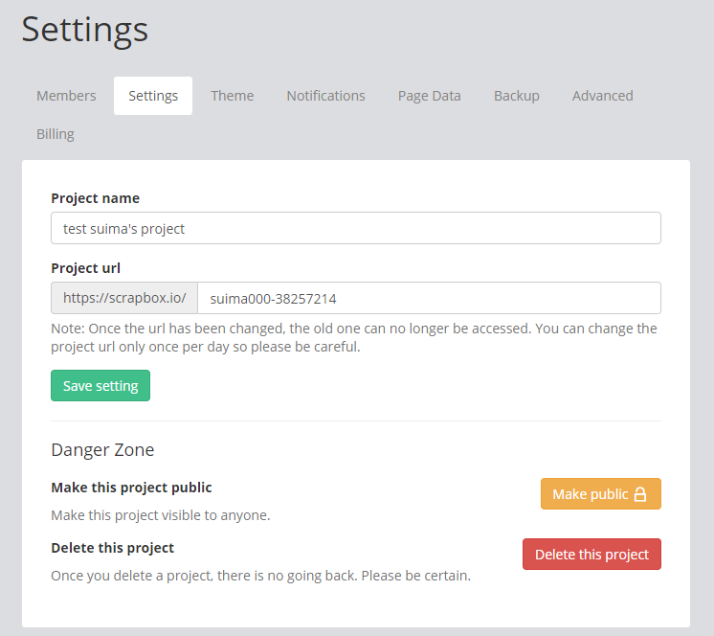Open the Members tab
This screenshot has height=636, width=714.
pos(66,96)
